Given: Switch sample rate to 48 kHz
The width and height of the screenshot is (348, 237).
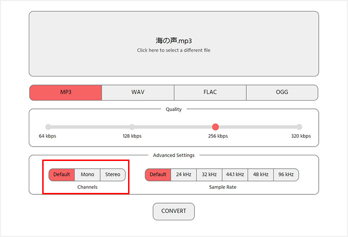Looking at the screenshot, I should tap(260, 175).
